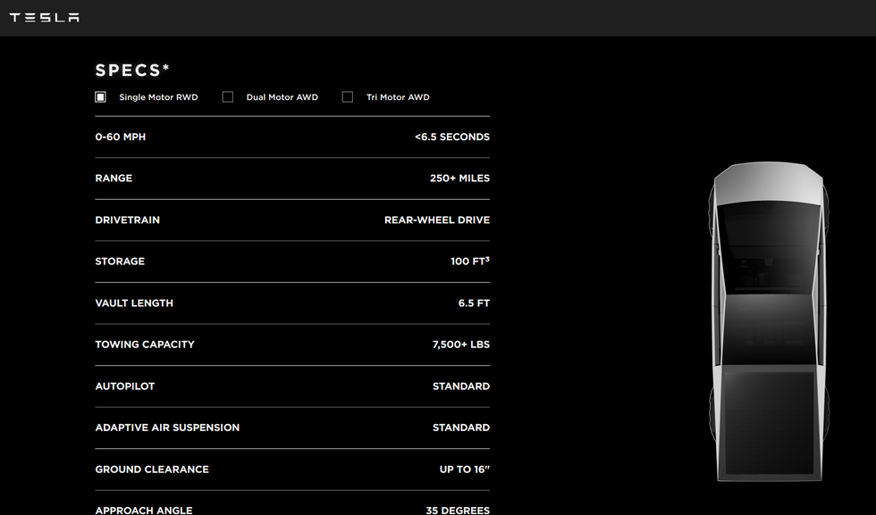Click the Single Motor RWD label
The image size is (876, 515).
tap(159, 97)
